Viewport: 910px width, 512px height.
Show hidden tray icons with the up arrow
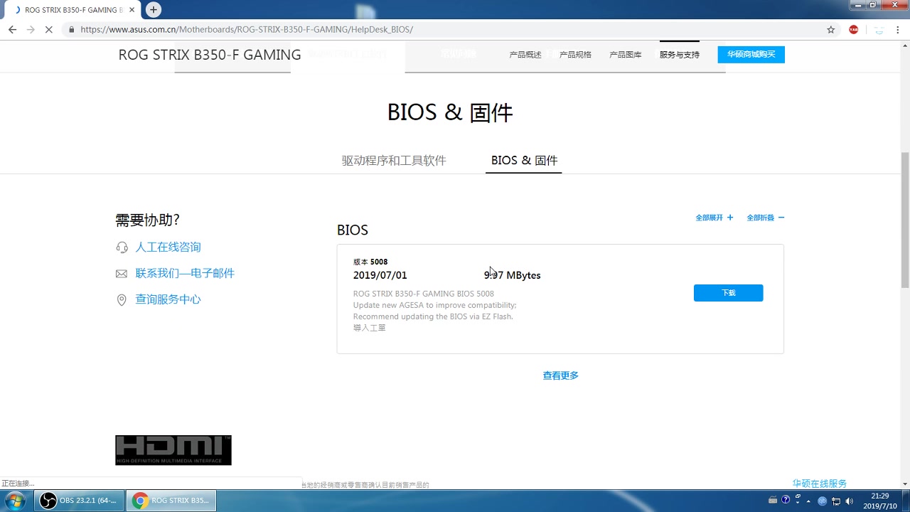coord(808,501)
